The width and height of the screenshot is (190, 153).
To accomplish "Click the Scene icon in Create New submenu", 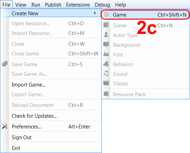I will click(x=106, y=25).
